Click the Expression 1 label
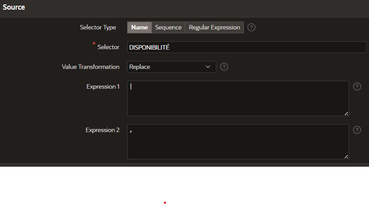Screen dimensions: 369x204 103,86
